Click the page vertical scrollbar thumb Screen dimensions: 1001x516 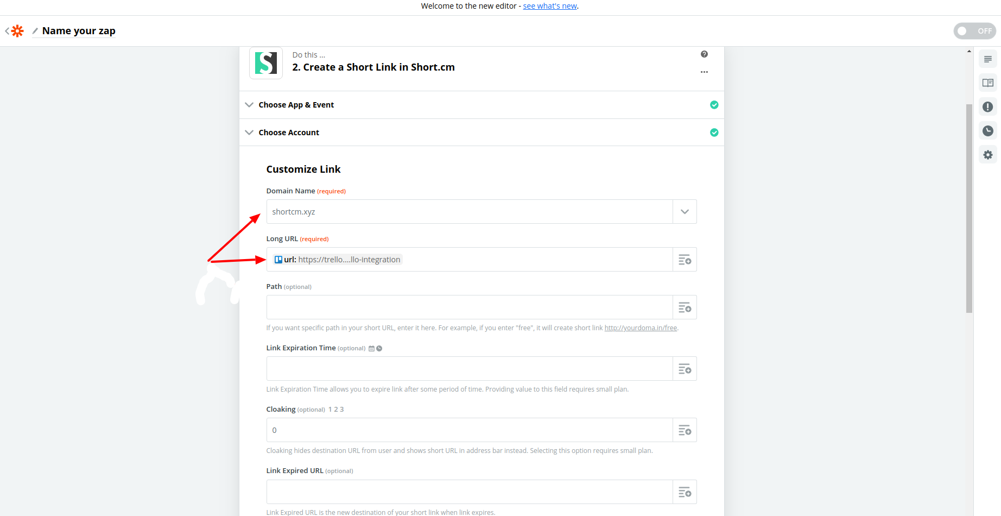pyautogui.click(x=969, y=209)
